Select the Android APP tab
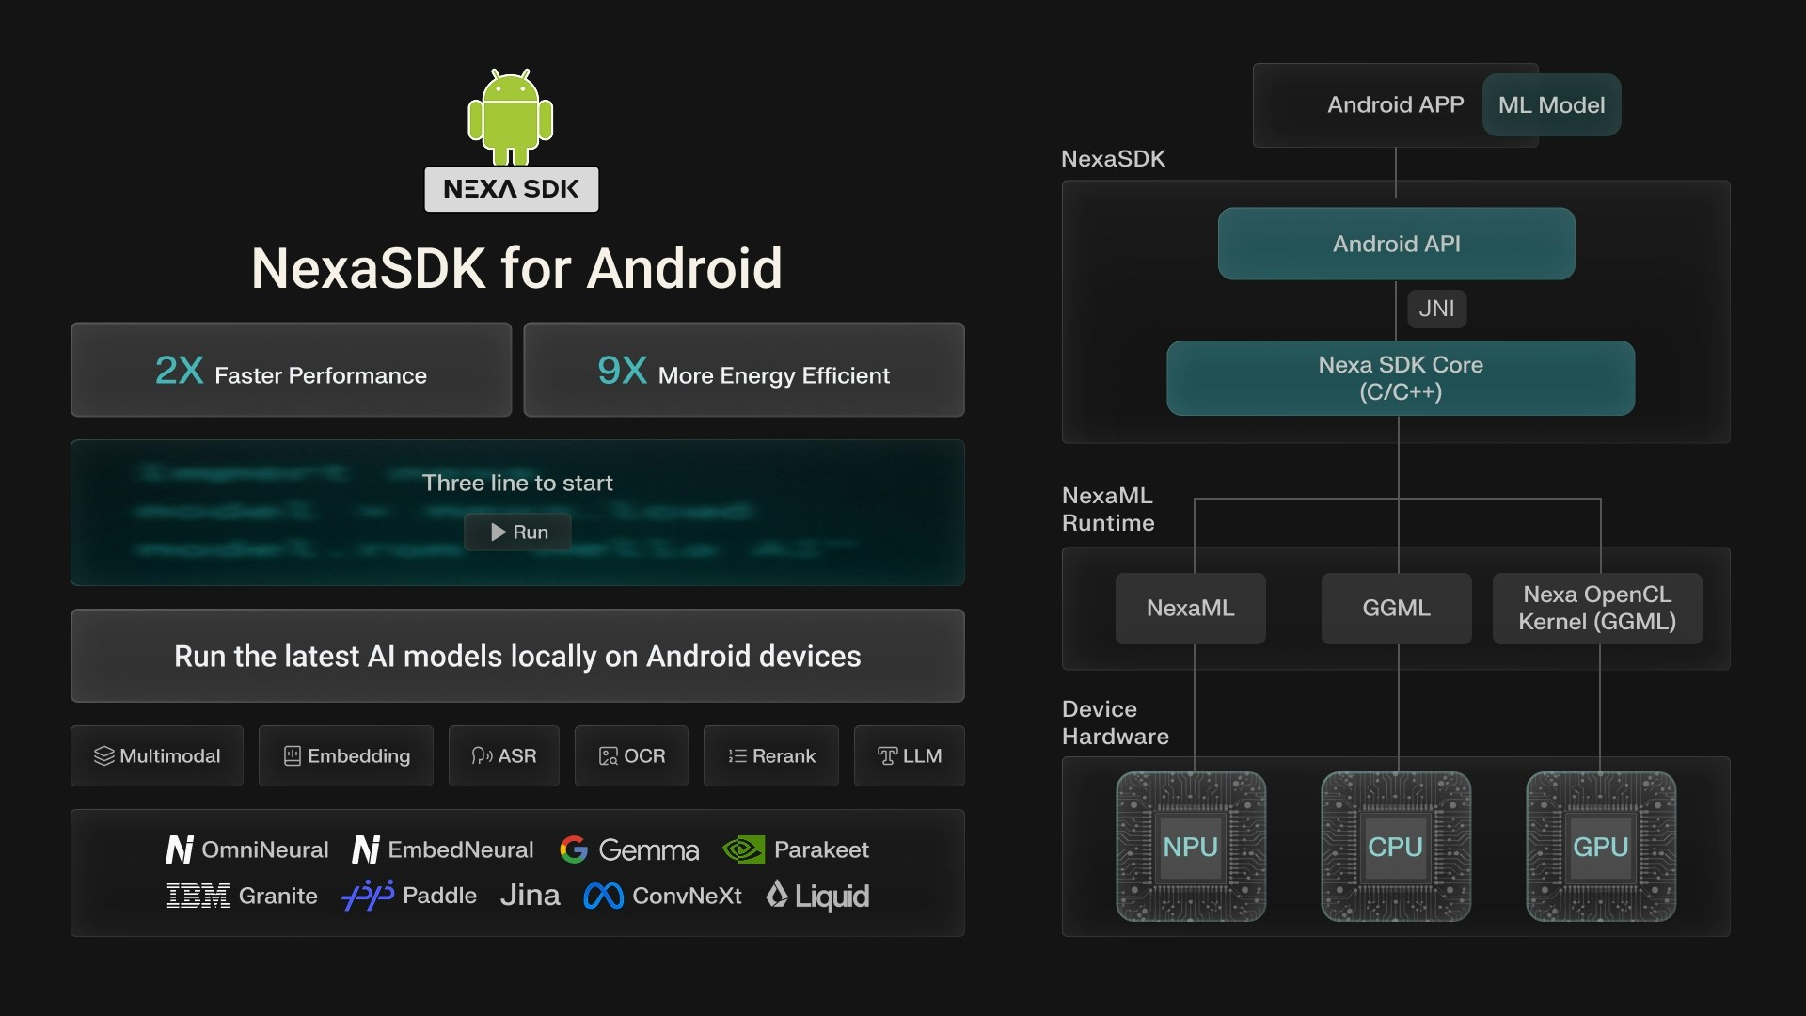The height and width of the screenshot is (1016, 1806). point(1396,104)
